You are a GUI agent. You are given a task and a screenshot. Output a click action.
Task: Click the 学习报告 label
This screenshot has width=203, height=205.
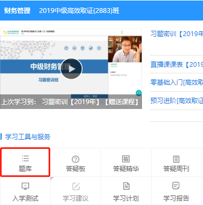176,199
